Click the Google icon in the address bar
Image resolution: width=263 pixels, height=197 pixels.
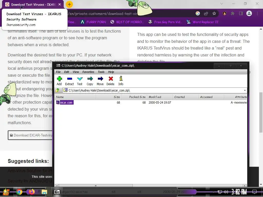click(198, 13)
